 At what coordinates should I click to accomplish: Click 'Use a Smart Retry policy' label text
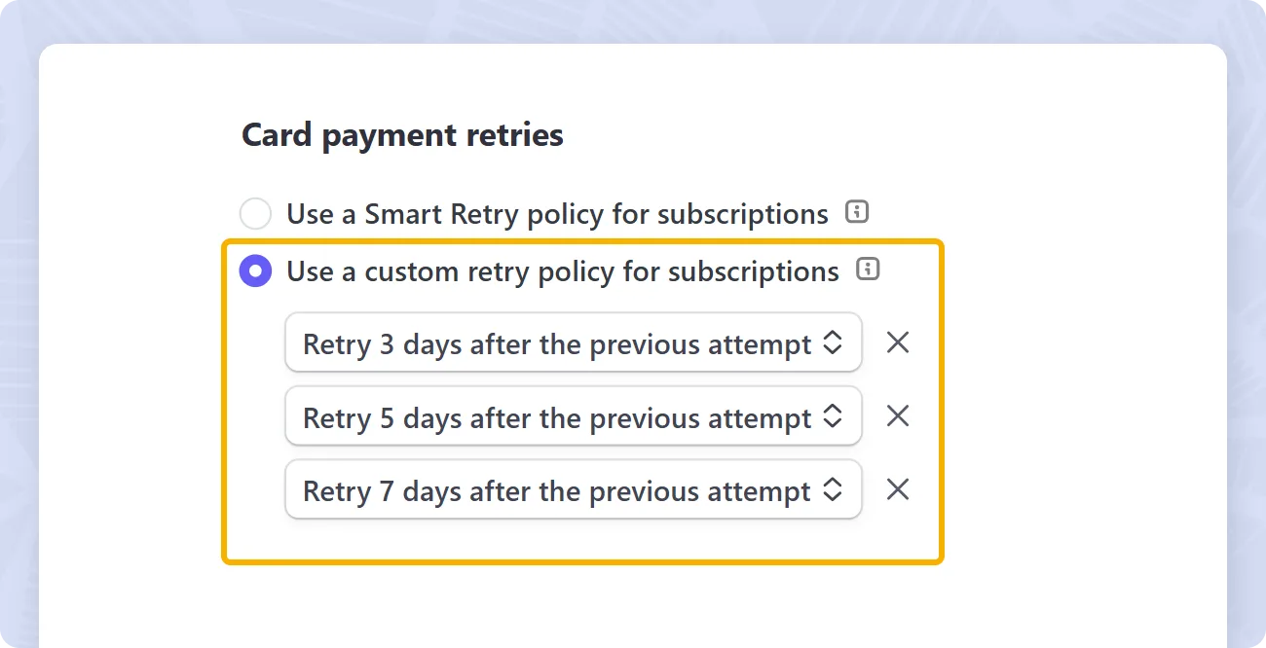click(557, 214)
